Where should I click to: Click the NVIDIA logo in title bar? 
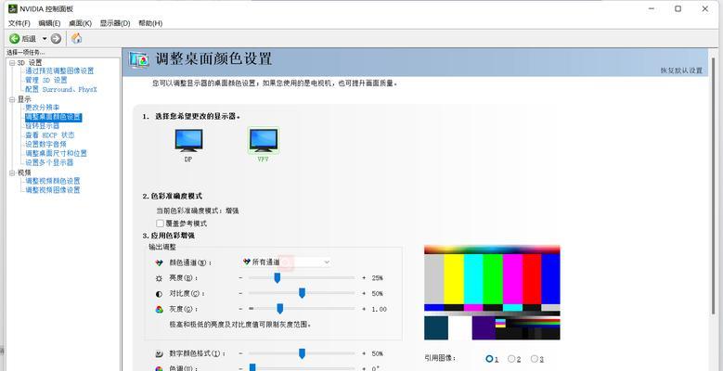pyautogui.click(x=12, y=8)
